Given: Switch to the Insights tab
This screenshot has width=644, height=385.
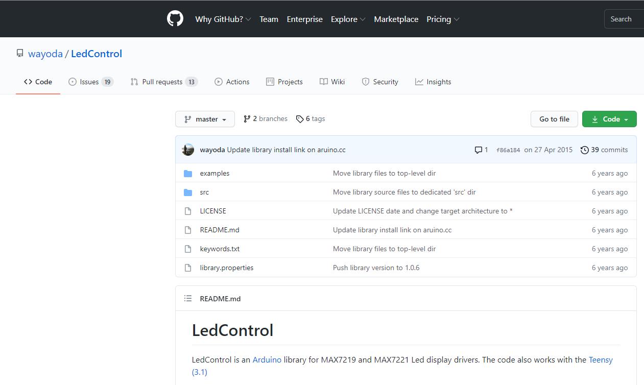Looking at the screenshot, I should click(x=433, y=82).
